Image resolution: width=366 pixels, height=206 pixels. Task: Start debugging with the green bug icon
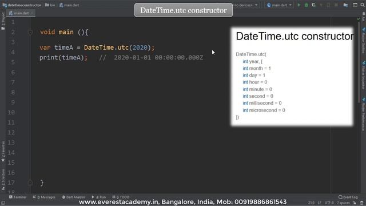tap(307, 5)
